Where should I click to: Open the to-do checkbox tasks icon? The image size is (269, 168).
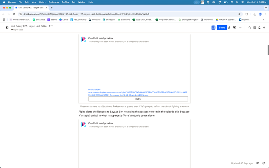[x=255, y=28]
